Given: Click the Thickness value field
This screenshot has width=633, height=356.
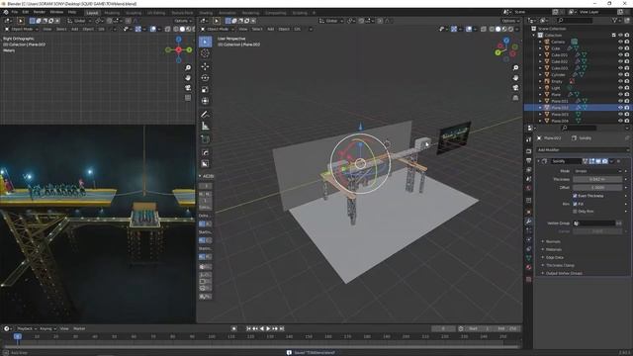Looking at the screenshot, I should (x=597, y=179).
